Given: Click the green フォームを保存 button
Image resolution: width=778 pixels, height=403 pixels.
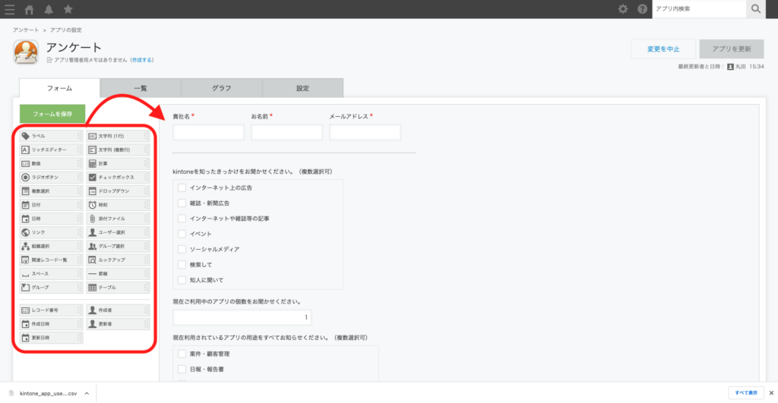Looking at the screenshot, I should 52,113.
